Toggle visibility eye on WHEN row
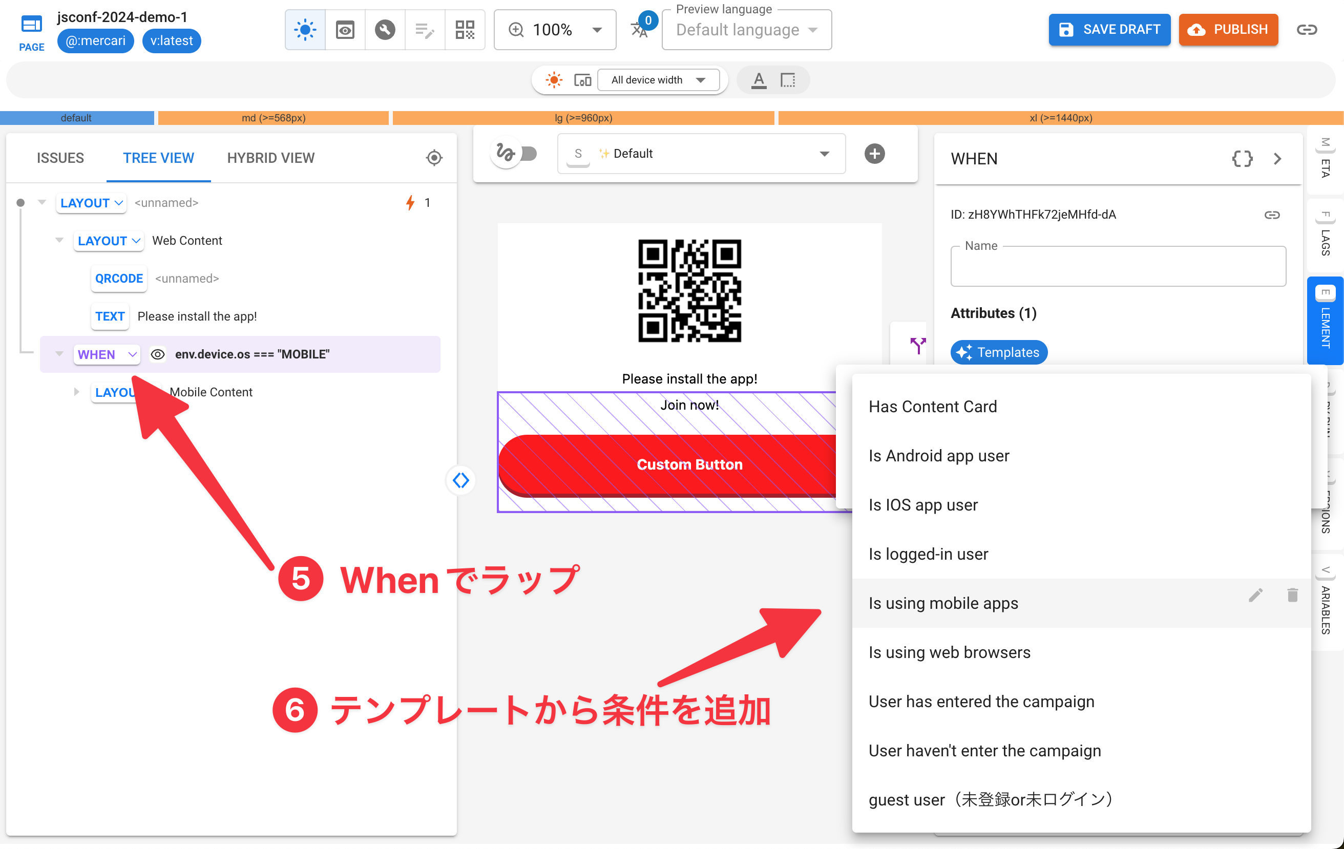This screenshot has width=1344, height=849. coord(158,354)
